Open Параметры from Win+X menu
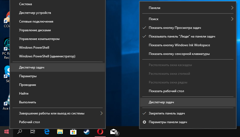This screenshot has width=240, height=137. pyautogui.click(x=58, y=76)
